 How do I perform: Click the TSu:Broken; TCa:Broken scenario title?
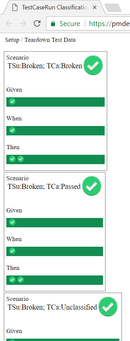point(45,66)
